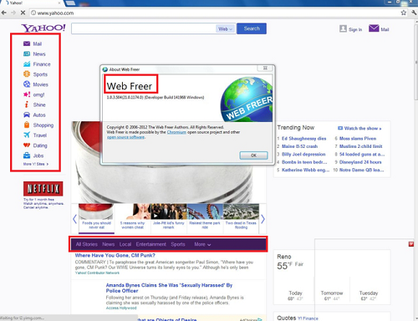
Task: Select the Sports basketball icon
Action: [x=27, y=74]
